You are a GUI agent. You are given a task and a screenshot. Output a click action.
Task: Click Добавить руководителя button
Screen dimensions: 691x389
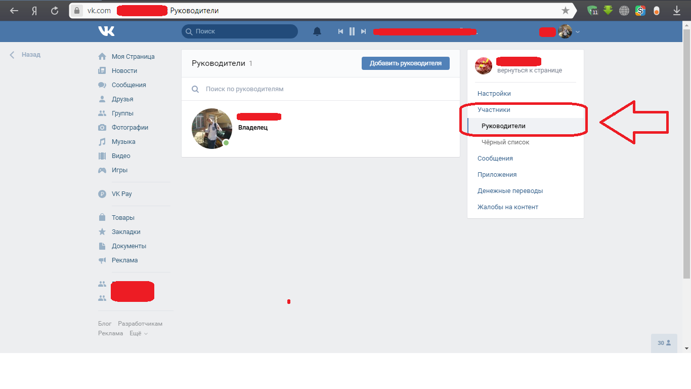click(x=406, y=63)
